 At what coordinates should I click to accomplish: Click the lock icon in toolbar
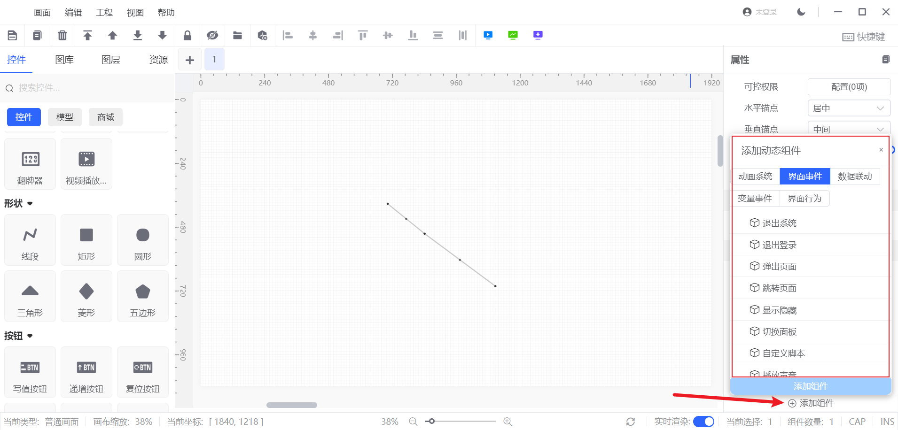(187, 35)
